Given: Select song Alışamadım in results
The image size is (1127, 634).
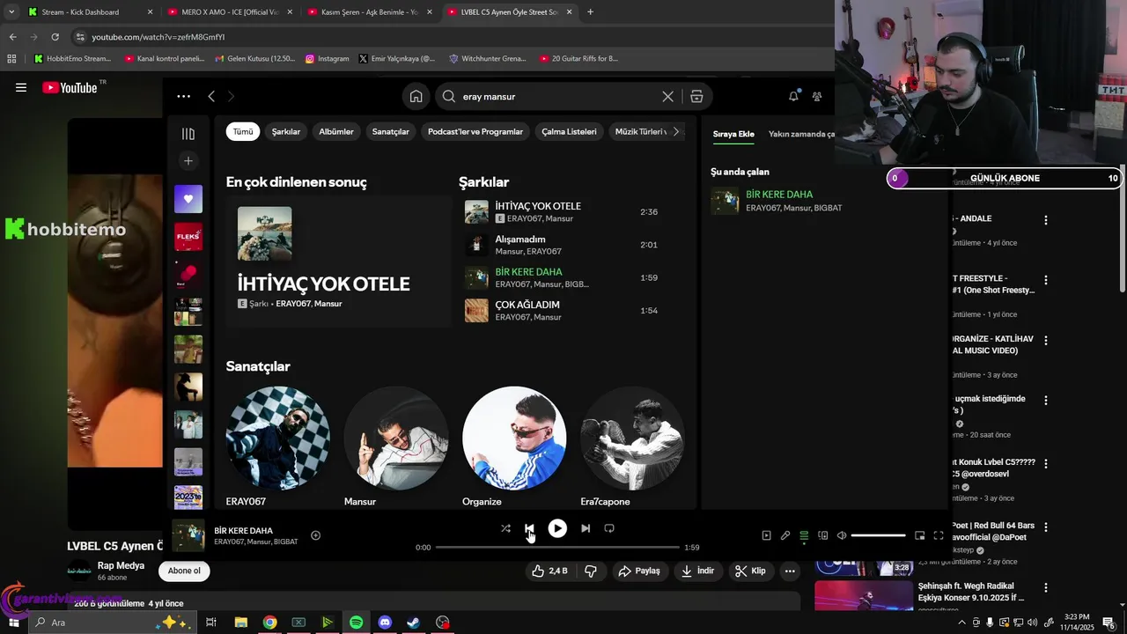Looking at the screenshot, I should coord(520,240).
